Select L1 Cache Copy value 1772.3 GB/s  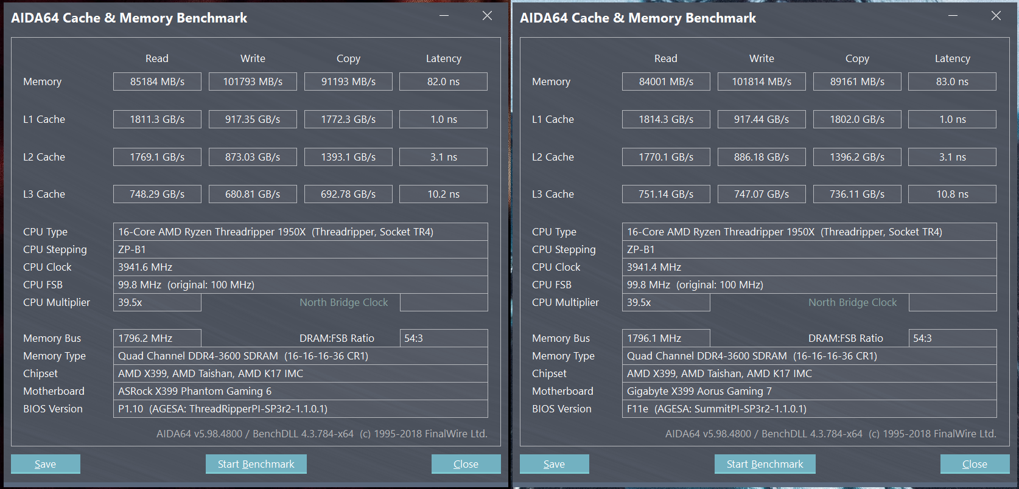pos(348,119)
